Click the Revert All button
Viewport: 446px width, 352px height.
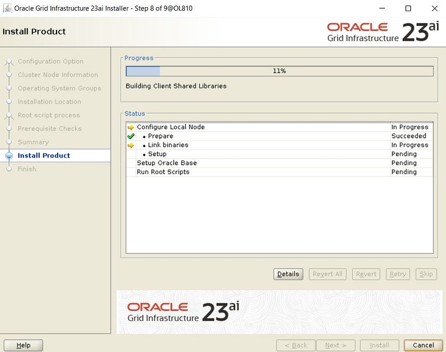point(327,274)
